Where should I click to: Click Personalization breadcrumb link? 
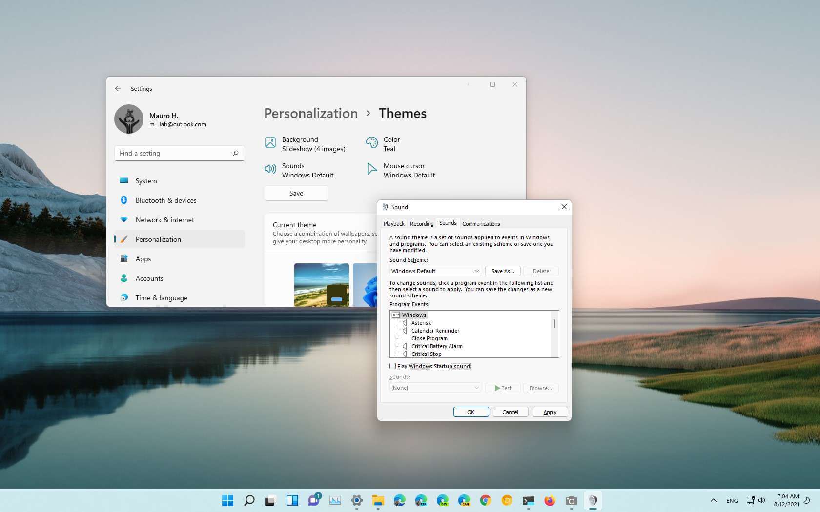tap(311, 113)
